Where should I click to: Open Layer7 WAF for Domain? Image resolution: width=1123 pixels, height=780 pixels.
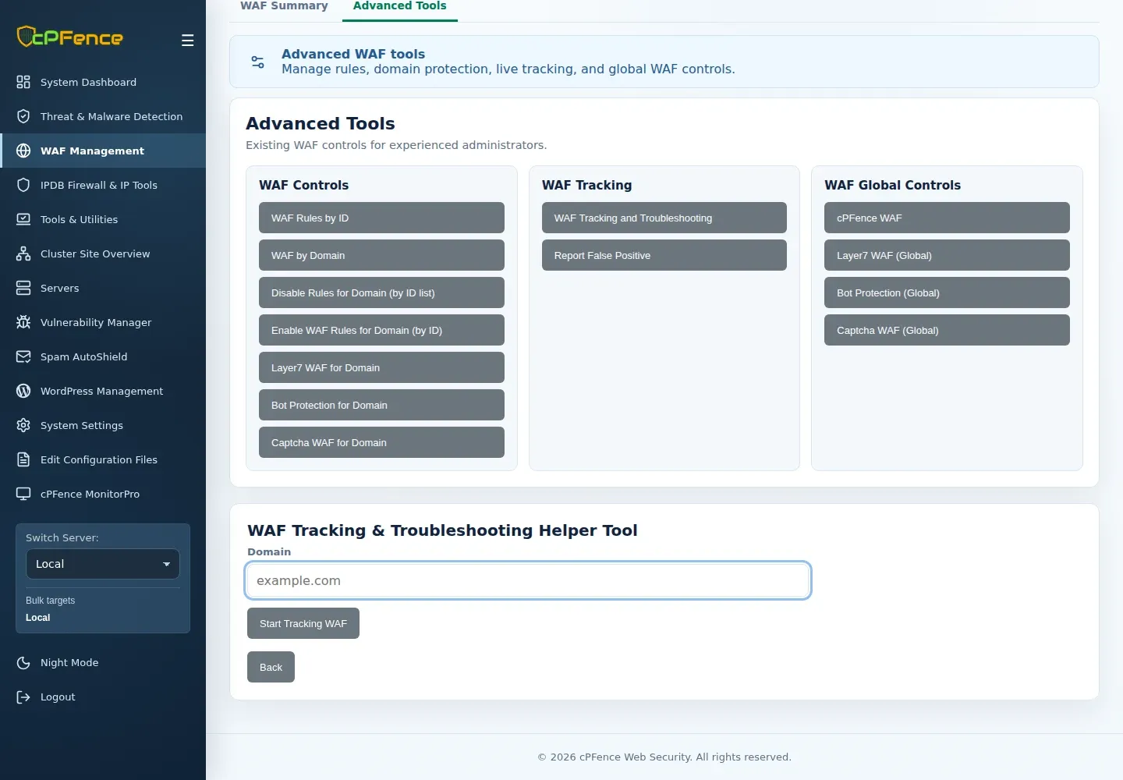(381, 367)
